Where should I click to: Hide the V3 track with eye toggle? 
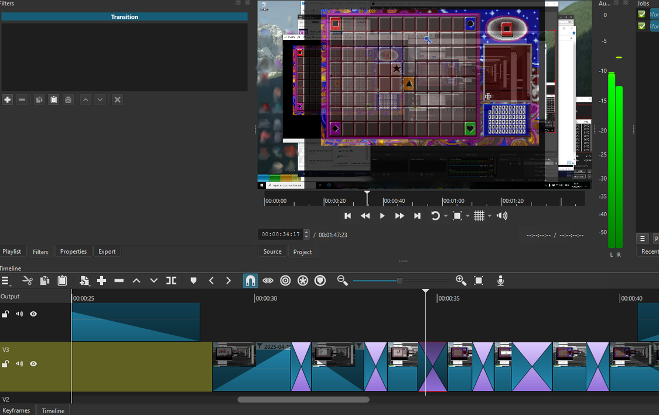[x=33, y=363]
